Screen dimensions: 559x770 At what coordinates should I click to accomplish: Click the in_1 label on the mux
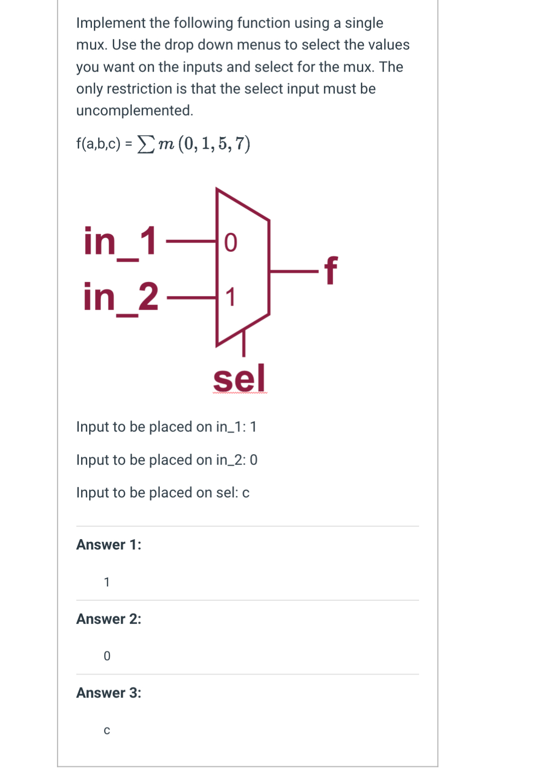click(120, 242)
